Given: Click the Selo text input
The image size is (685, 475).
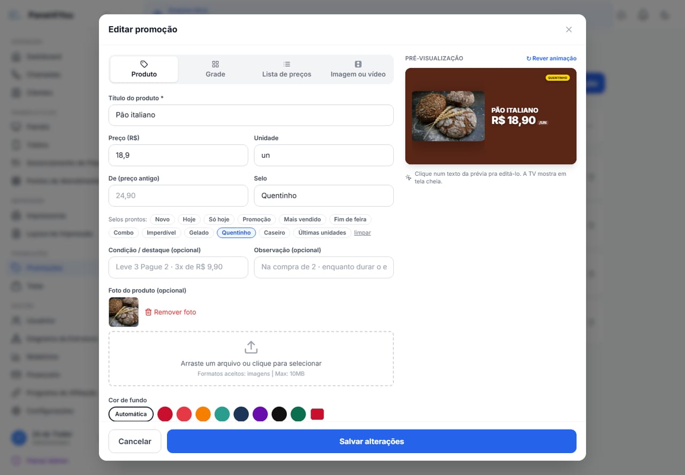Looking at the screenshot, I should pyautogui.click(x=324, y=196).
